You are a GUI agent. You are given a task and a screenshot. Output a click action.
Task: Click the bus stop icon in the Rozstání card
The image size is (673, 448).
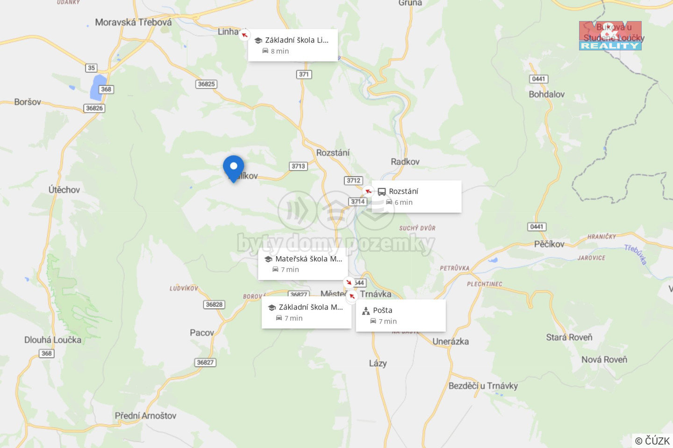382,191
